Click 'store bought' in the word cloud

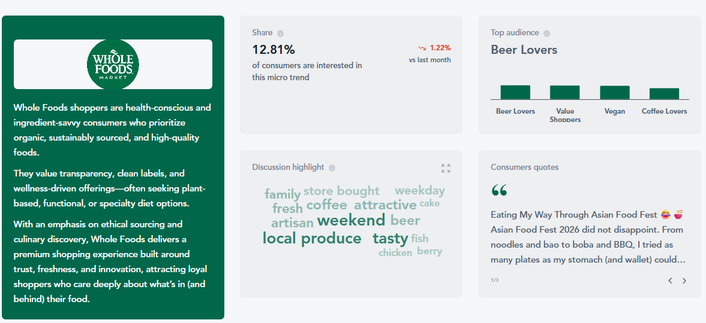click(x=341, y=191)
